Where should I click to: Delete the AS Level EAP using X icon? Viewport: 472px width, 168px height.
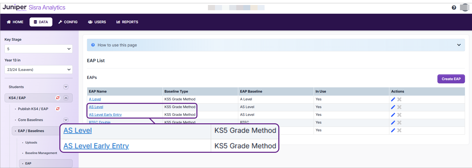point(399,107)
